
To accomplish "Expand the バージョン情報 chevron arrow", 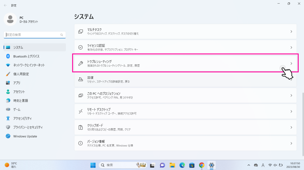I will coord(291,143).
